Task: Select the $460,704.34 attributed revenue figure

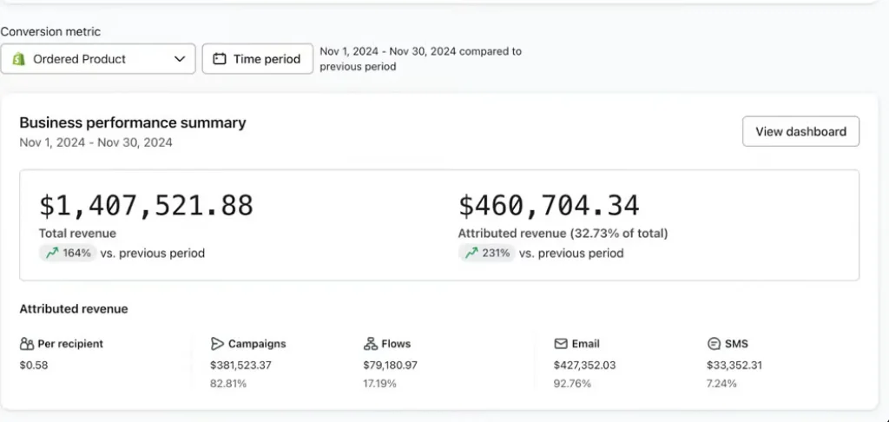Action: [x=549, y=205]
